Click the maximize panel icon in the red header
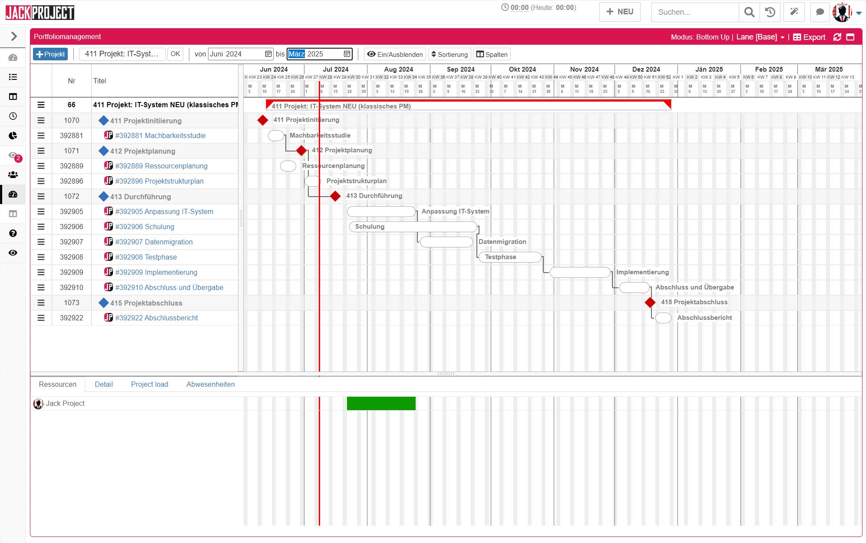 tap(850, 37)
